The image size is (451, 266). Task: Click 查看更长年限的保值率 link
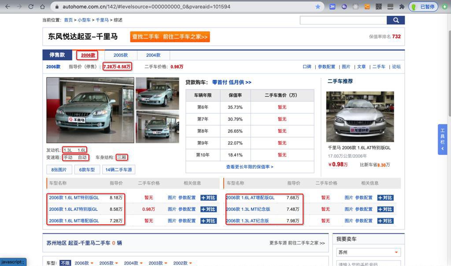250,167
